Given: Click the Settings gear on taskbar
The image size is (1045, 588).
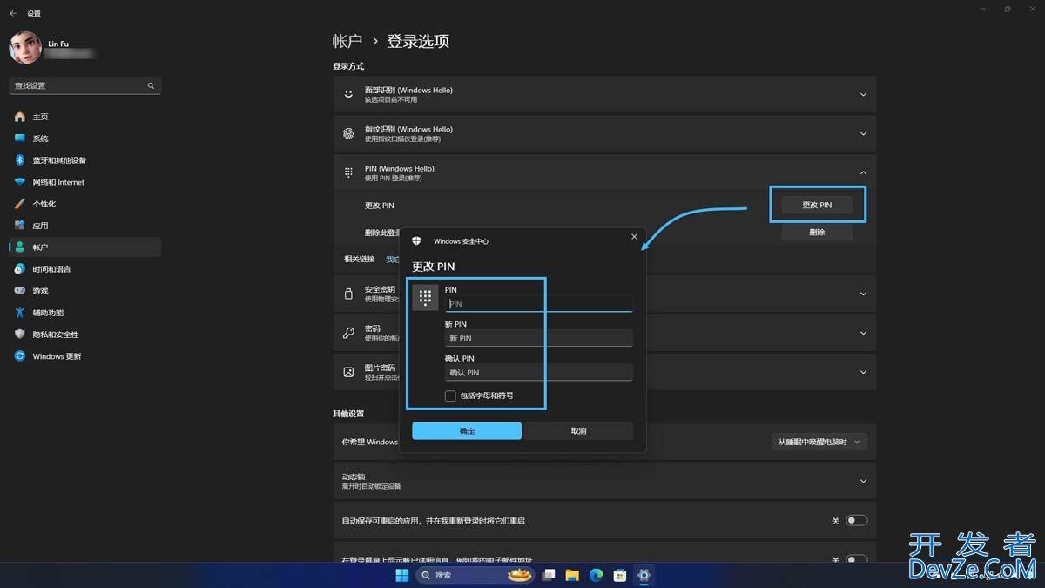Looking at the screenshot, I should tap(644, 575).
